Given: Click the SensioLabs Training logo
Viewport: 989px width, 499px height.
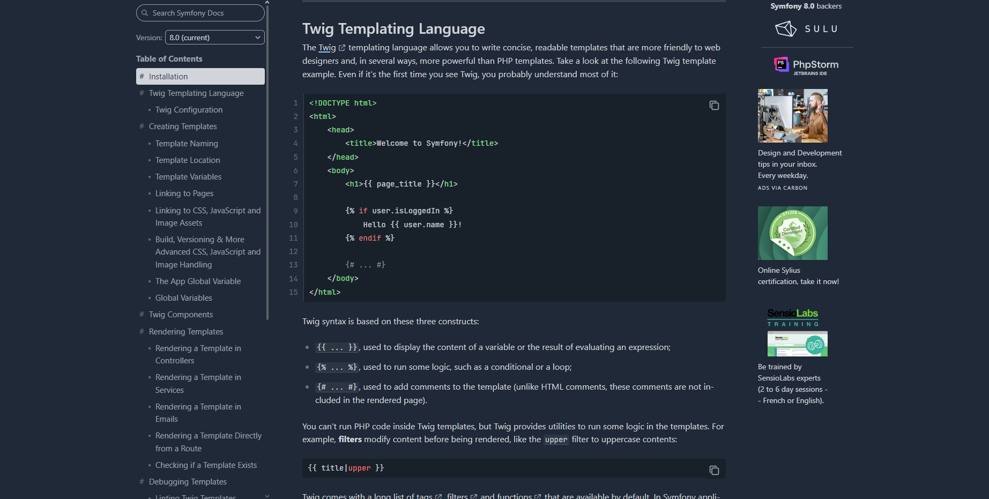Looking at the screenshot, I should click(x=792, y=317).
